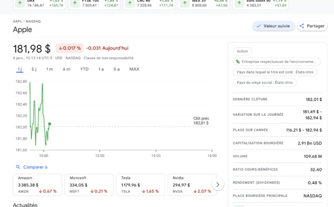Open the Amazon AMZN comparison card
334x207 pixels.
point(37,185)
